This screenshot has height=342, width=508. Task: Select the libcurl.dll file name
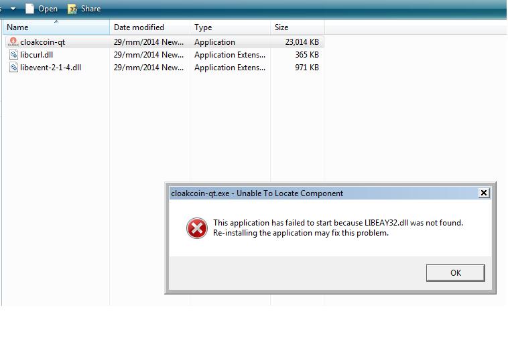(36, 55)
